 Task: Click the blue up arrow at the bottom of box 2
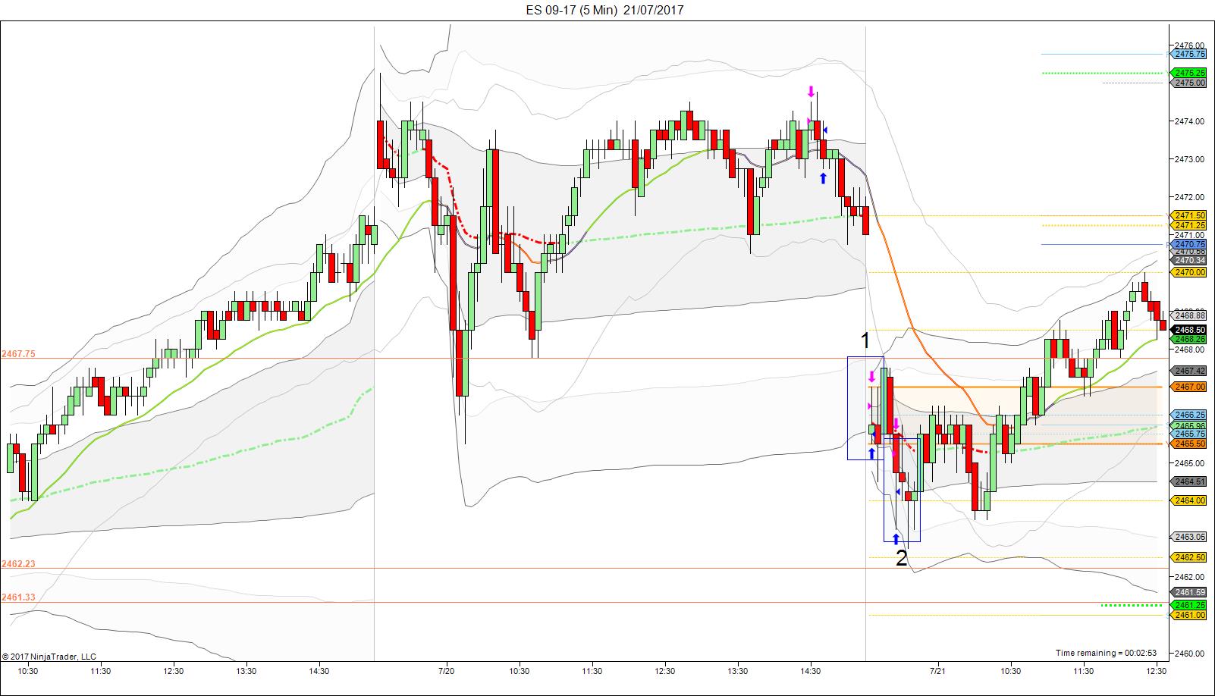896,539
